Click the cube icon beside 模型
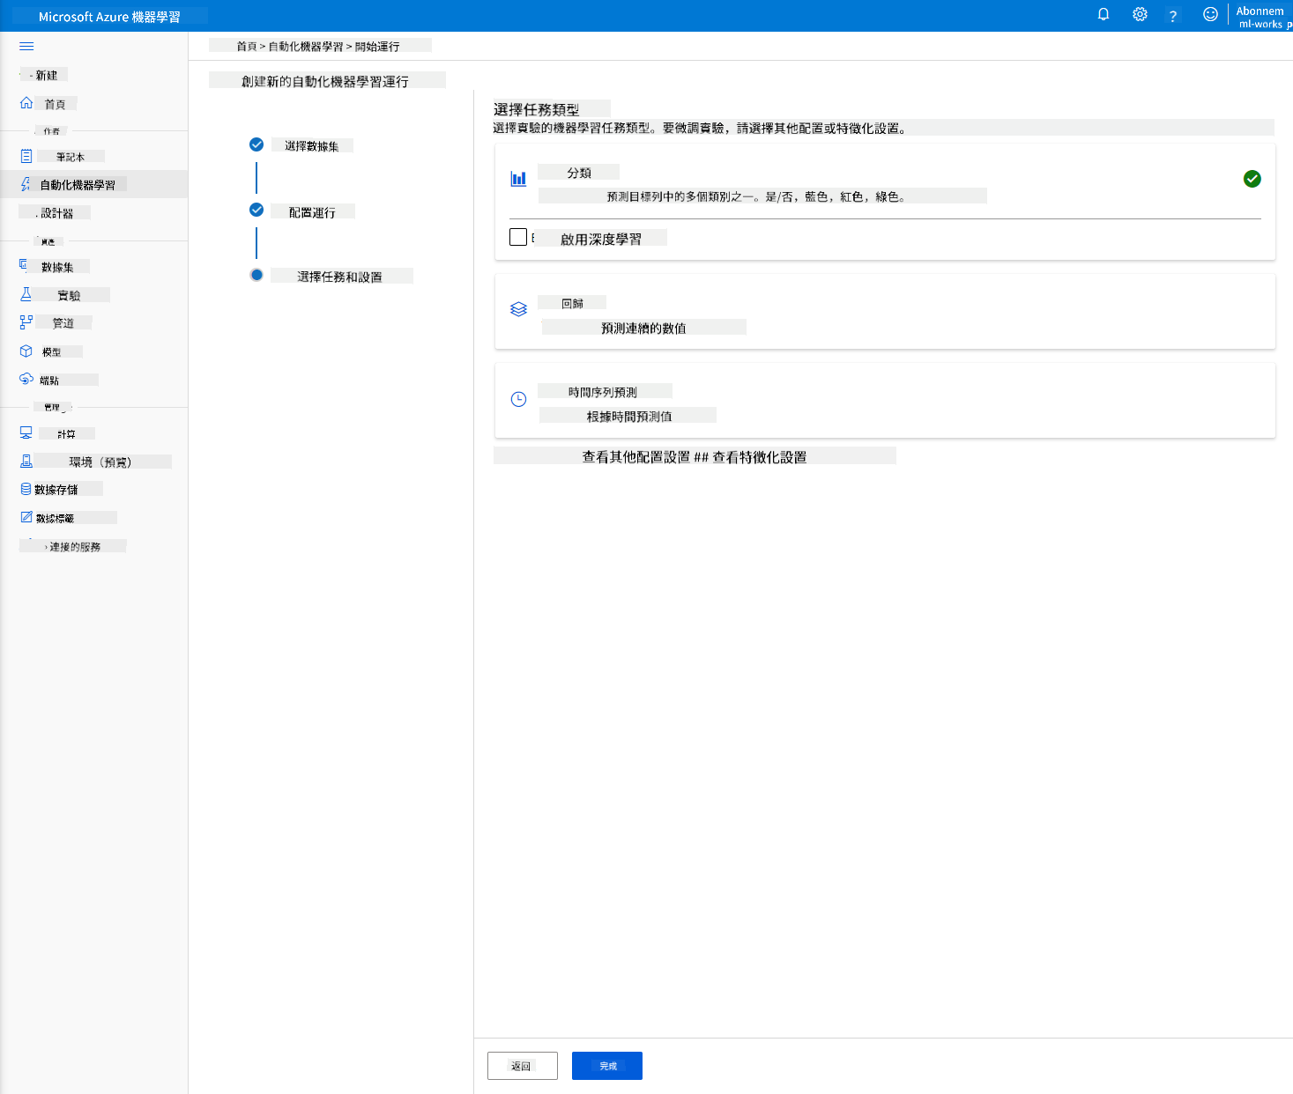The image size is (1293, 1094). tap(26, 351)
